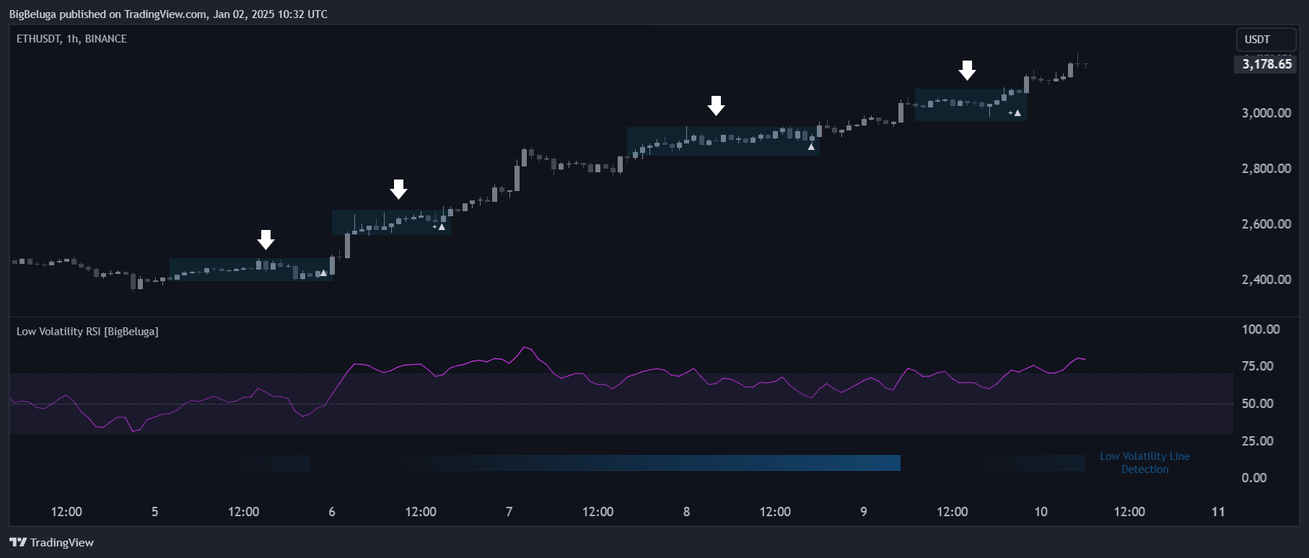Click the time axis label 6

[332, 512]
